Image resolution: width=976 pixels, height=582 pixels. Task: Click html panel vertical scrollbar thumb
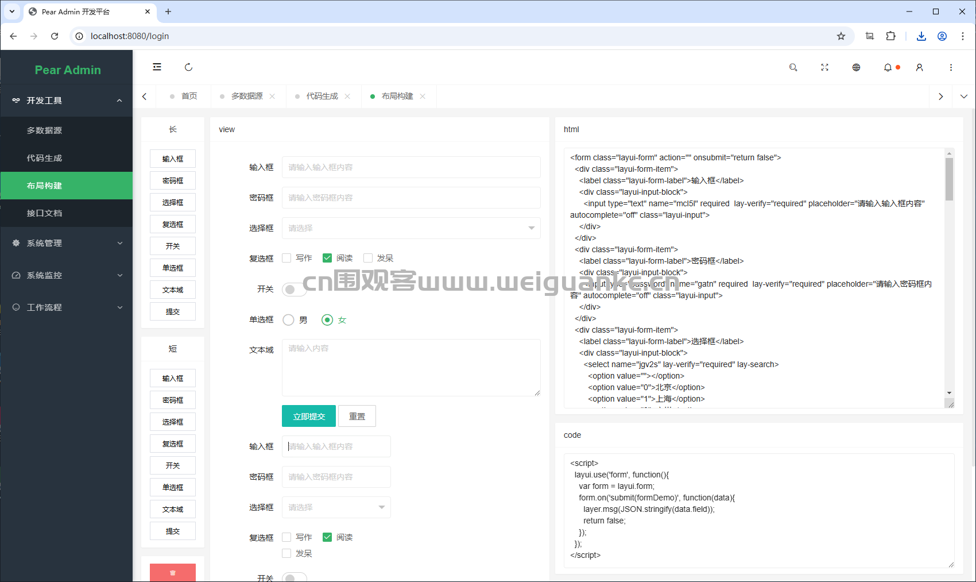[x=949, y=179]
